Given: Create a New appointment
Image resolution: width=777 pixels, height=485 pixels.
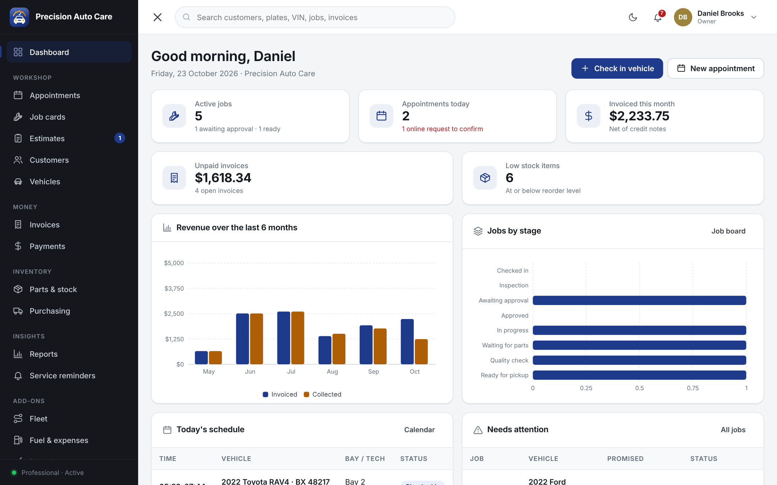Looking at the screenshot, I should click(715, 68).
